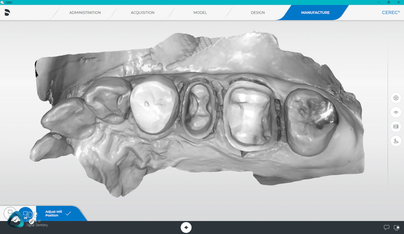Select the white tooth restoration circle at bottom left
Viewport: 404px width, 234px height.
point(10,212)
